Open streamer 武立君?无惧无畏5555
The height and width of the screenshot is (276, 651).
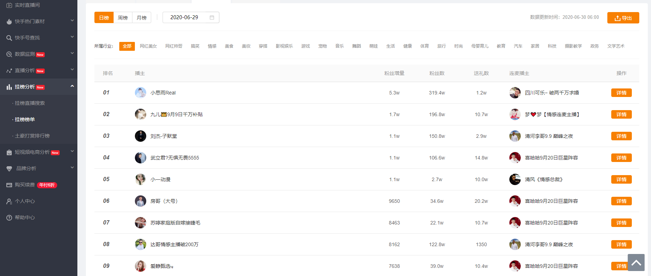(175, 158)
